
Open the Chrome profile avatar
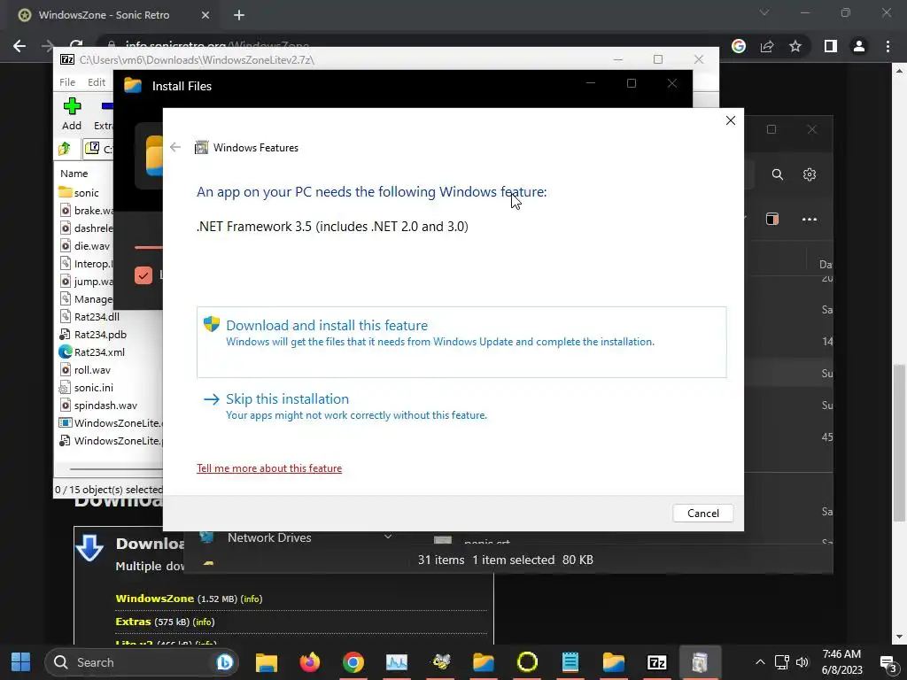[859, 46]
